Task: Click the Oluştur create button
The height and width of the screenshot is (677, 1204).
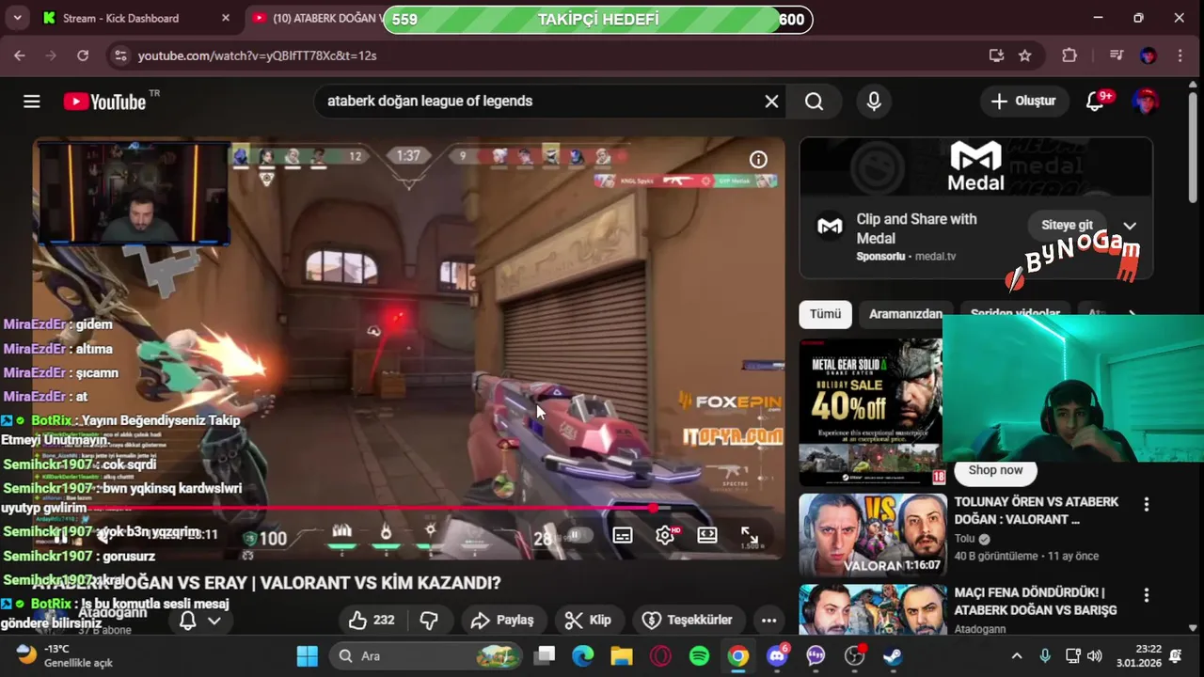Action: coord(1023,102)
